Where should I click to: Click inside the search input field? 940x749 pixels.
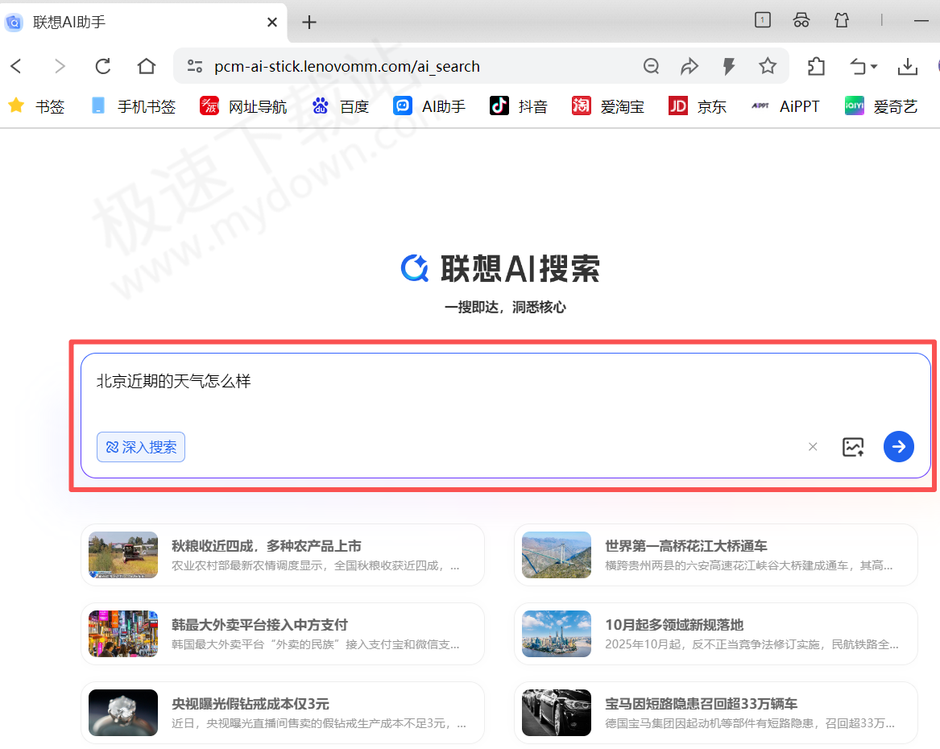(x=403, y=381)
